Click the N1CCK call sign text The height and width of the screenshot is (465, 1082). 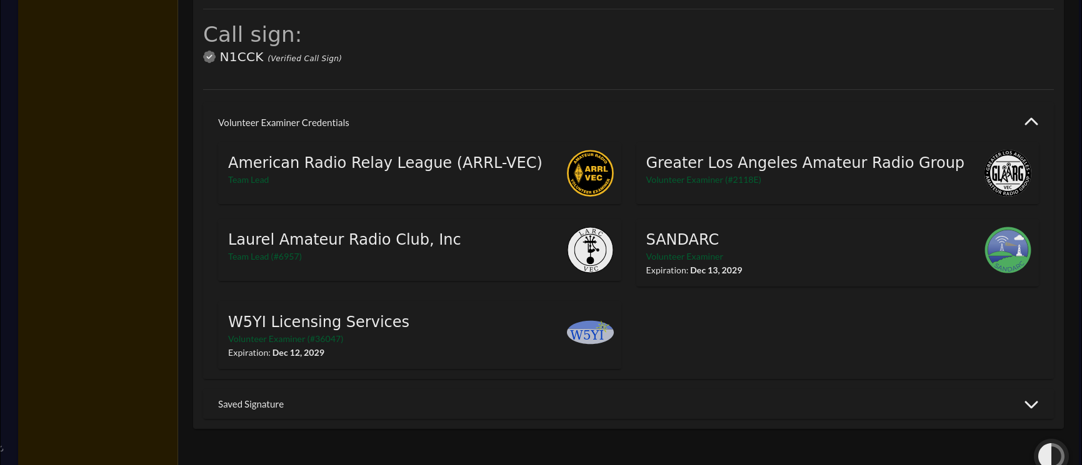click(x=242, y=57)
